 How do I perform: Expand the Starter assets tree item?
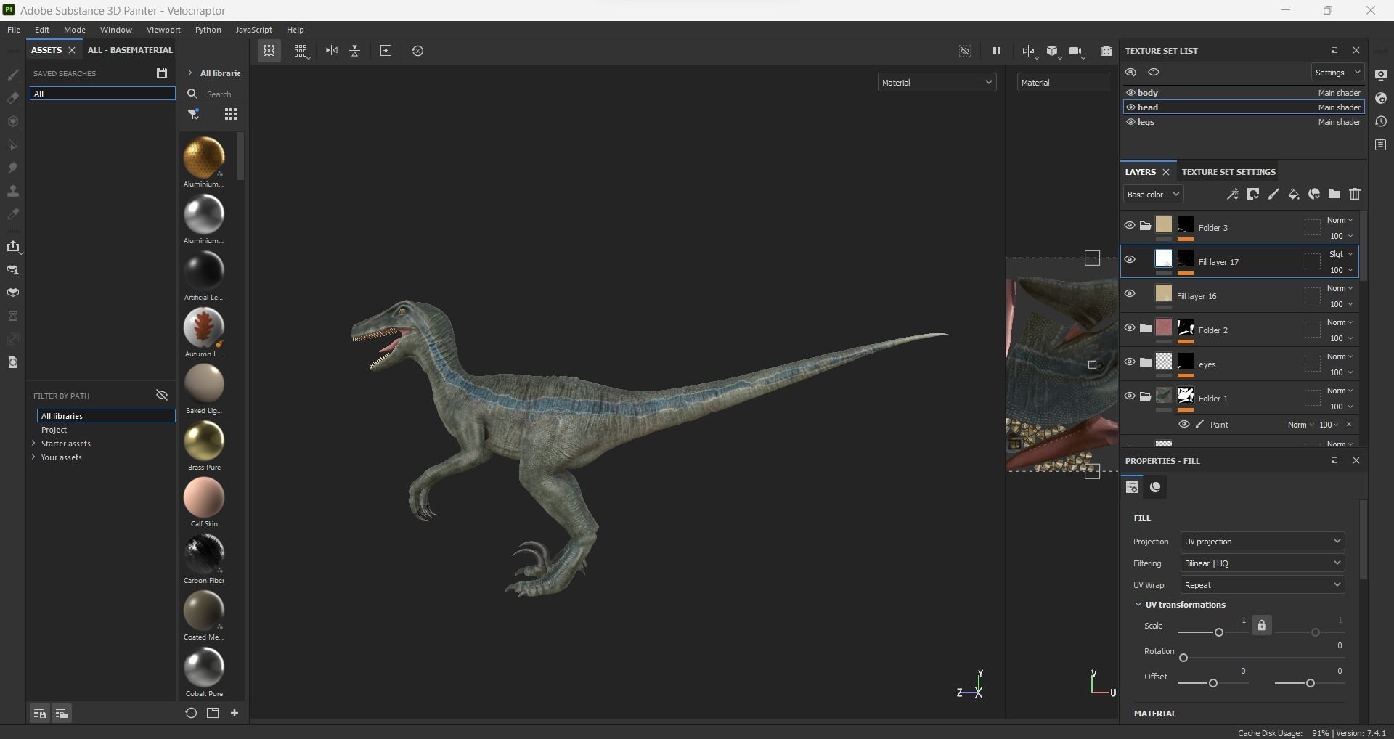click(33, 444)
